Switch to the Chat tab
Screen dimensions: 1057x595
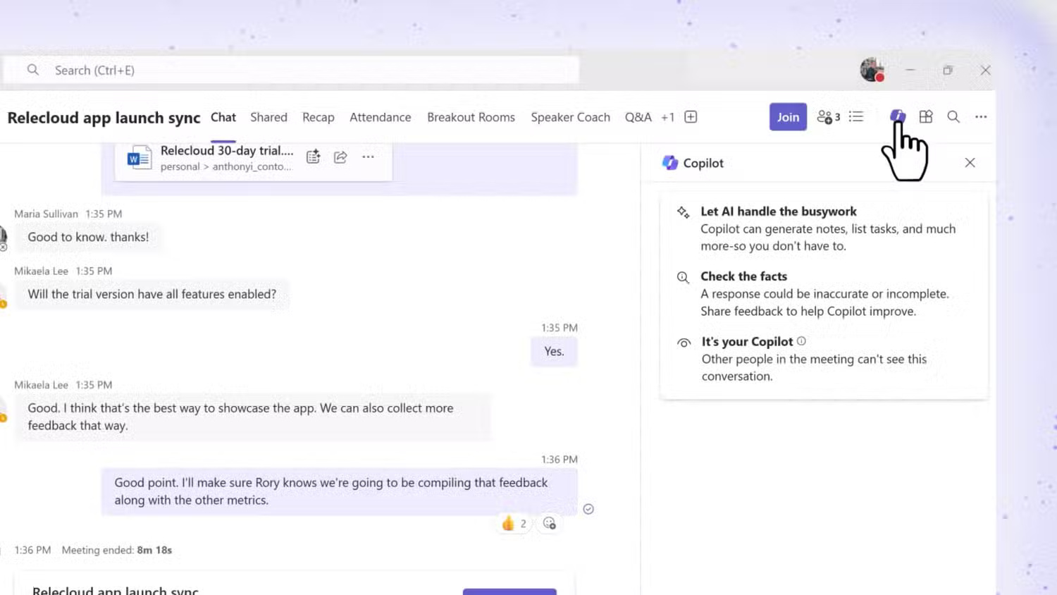(223, 117)
